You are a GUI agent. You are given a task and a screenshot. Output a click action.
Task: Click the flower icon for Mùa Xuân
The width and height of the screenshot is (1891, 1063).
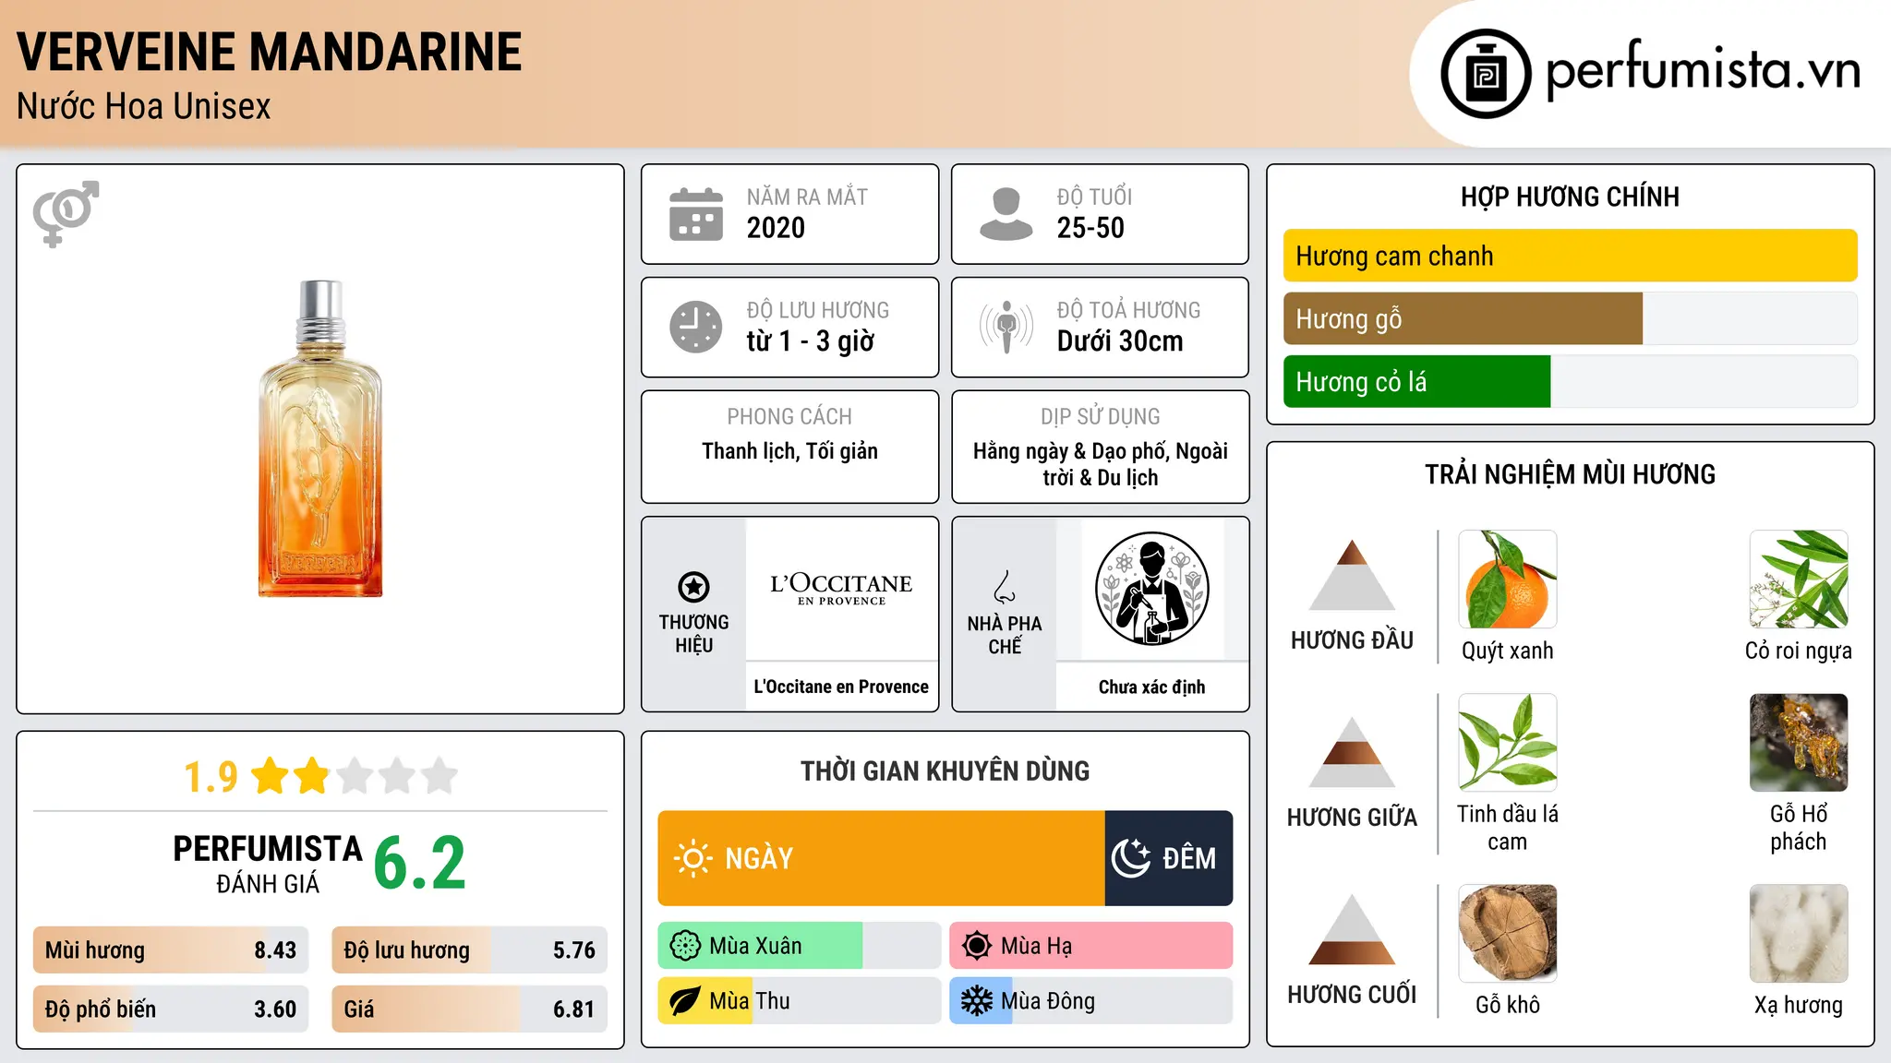tap(685, 946)
